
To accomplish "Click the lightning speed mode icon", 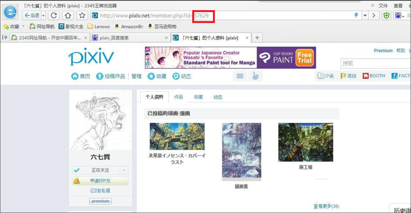I will point(356,16).
